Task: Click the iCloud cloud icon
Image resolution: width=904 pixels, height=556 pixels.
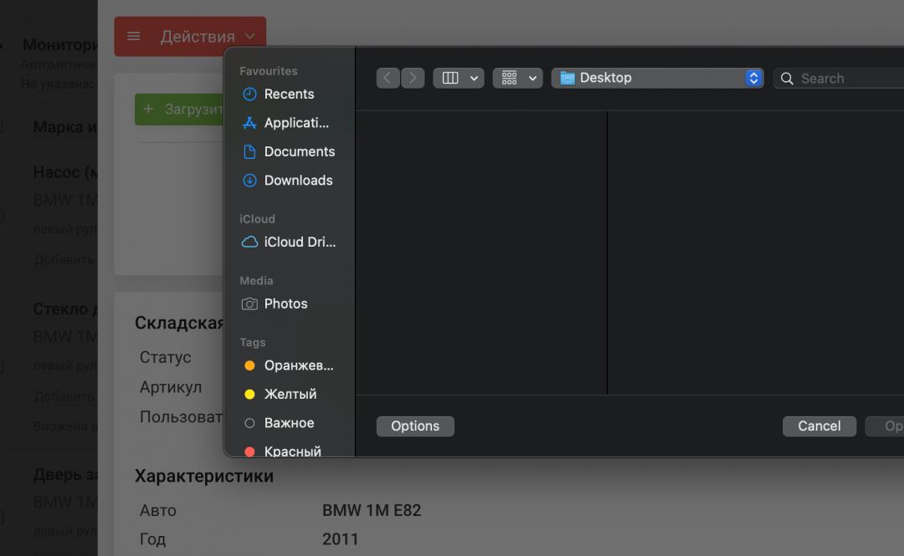Action: pos(249,242)
